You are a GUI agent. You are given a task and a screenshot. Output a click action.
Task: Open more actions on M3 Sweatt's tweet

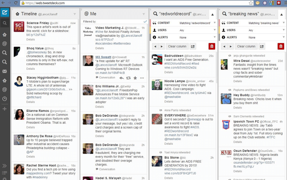(142, 78)
